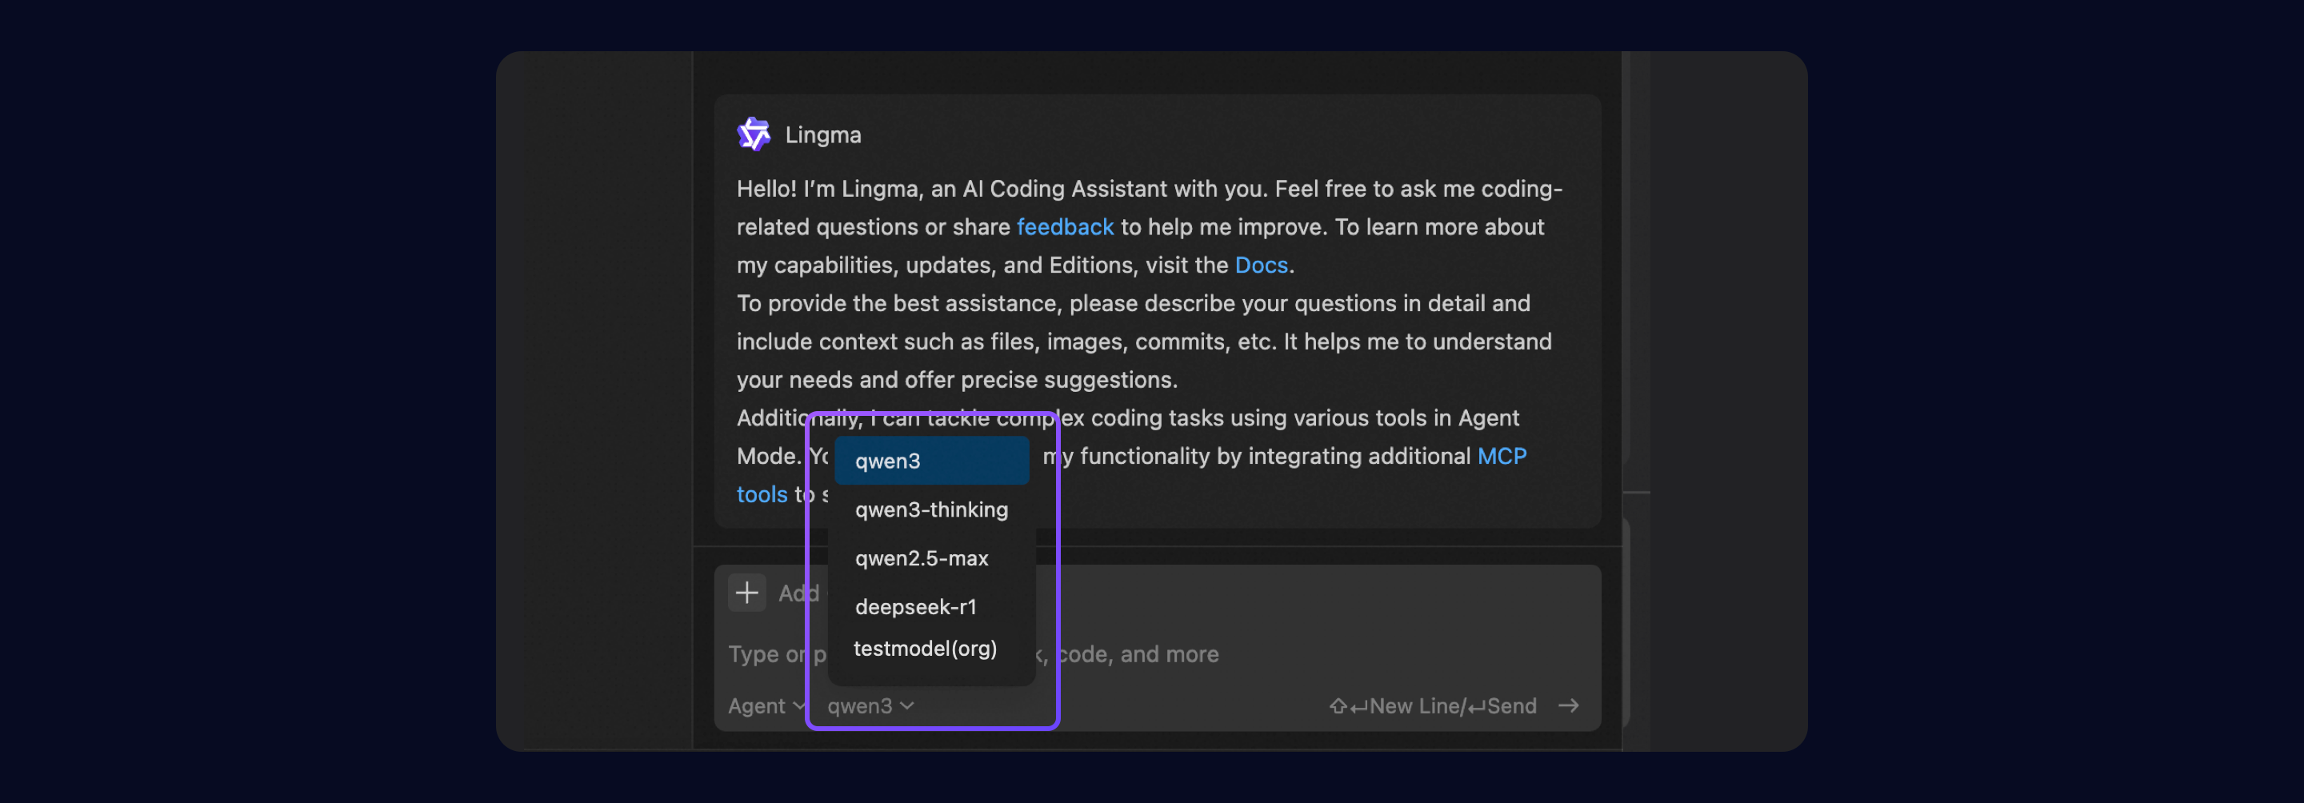Follow the MCP tools link
Viewport: 2304px width, 803px height.
click(1501, 456)
